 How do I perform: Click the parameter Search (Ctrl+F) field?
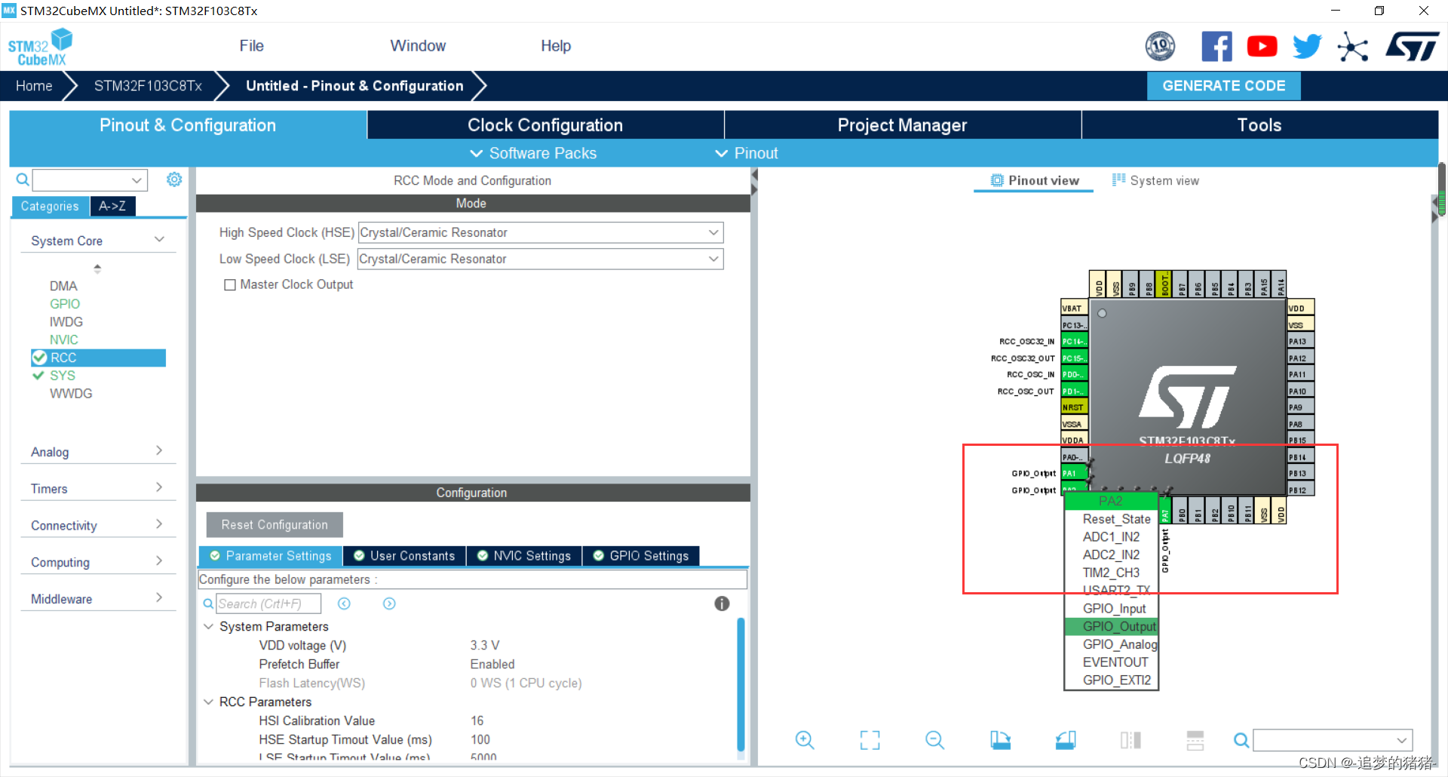pyautogui.click(x=268, y=603)
